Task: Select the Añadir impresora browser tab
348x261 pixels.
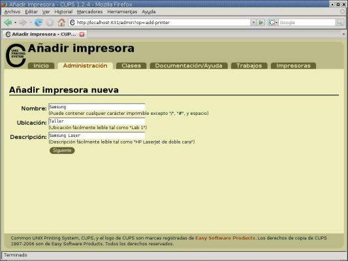Action: point(44,35)
